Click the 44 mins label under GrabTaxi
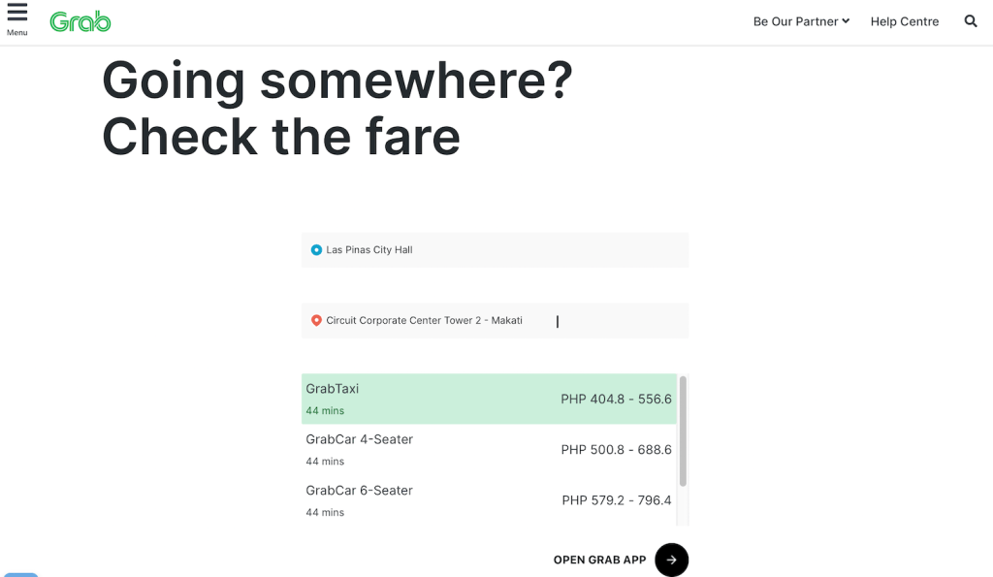Screen dimensions: 993x577 click(323, 410)
